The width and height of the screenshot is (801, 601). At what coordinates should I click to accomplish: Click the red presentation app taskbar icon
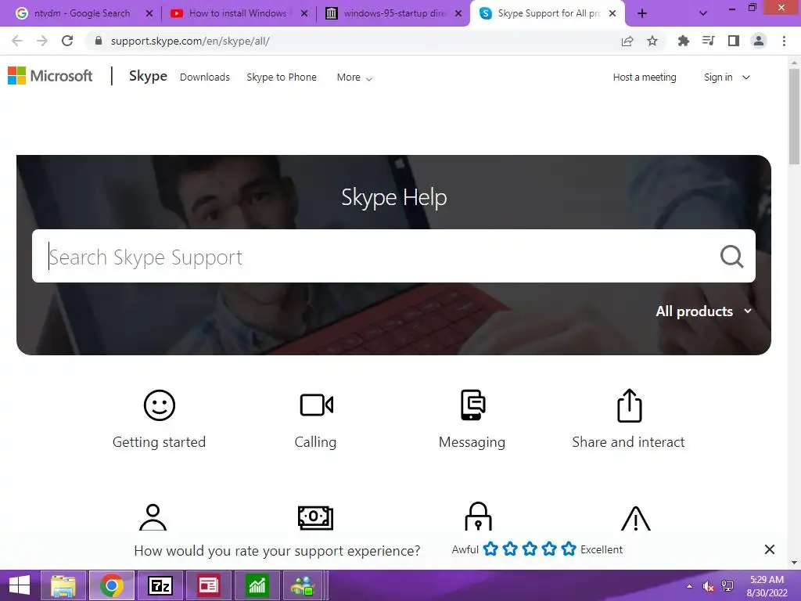point(208,585)
